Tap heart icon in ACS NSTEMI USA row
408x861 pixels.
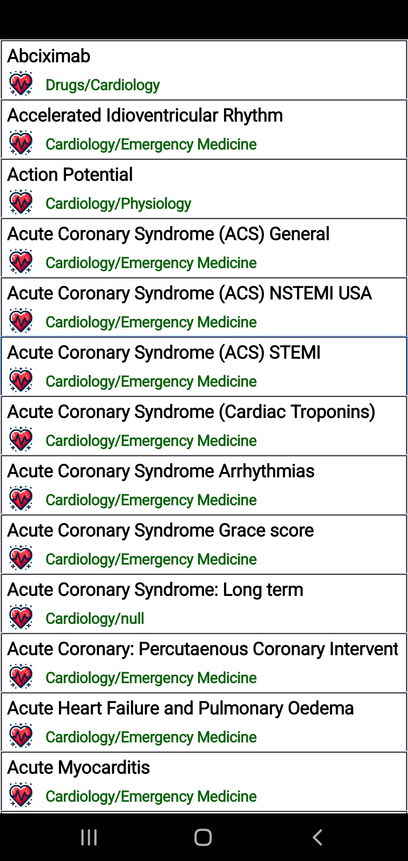[x=21, y=321]
